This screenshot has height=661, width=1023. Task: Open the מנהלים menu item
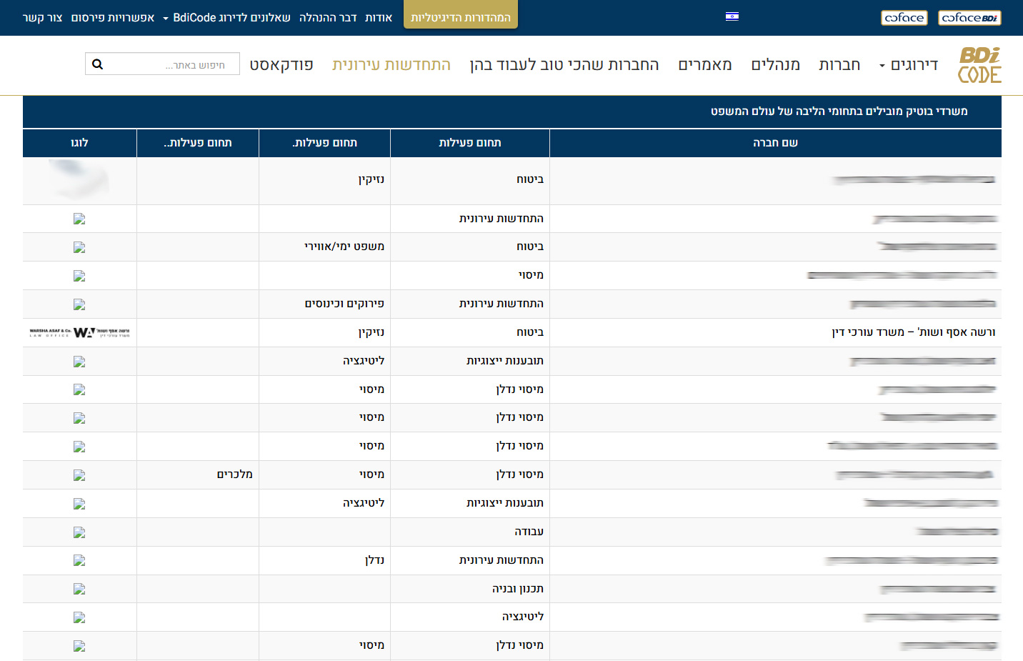click(x=775, y=65)
